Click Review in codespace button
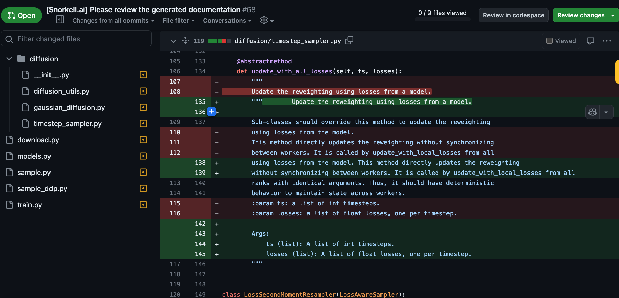 513,15
